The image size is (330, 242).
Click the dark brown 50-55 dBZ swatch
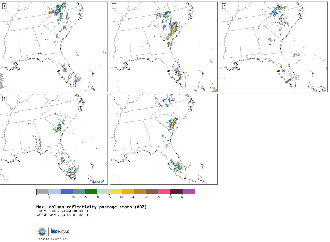[x=152, y=191]
